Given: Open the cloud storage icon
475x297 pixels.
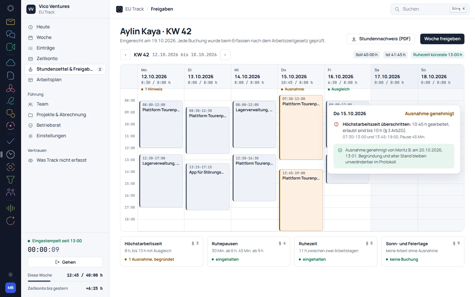Looking at the screenshot, I should point(11,63).
